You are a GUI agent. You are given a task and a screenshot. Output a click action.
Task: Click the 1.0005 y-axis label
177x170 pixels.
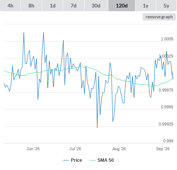click(x=167, y=39)
